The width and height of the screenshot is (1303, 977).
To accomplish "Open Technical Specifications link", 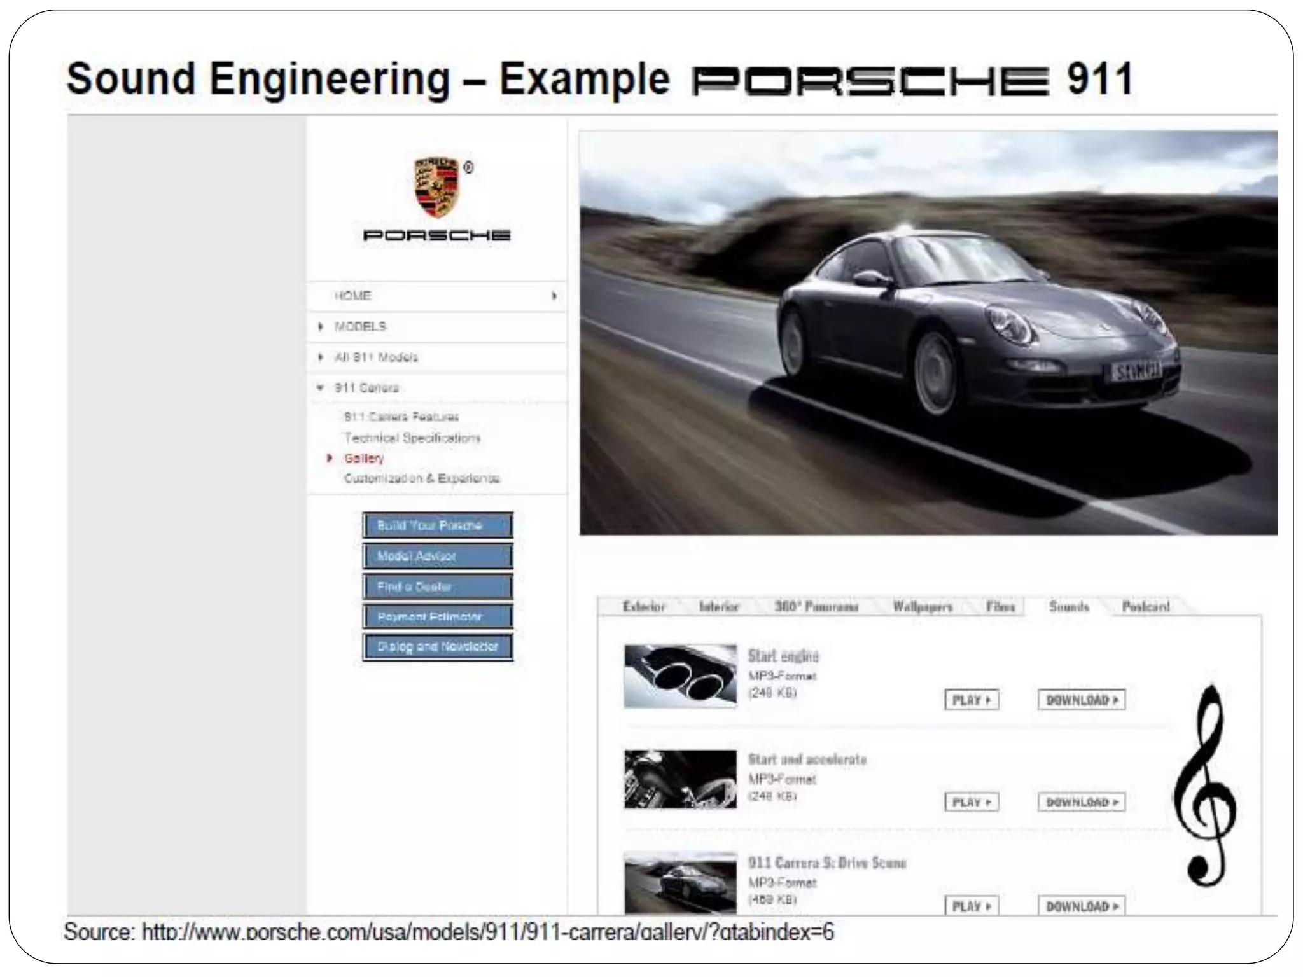I will click(x=412, y=438).
